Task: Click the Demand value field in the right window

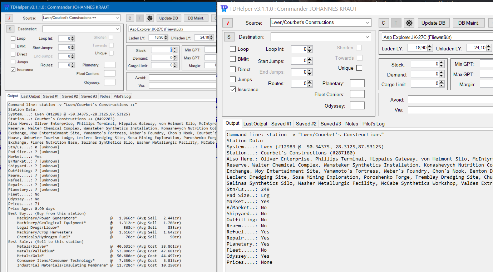Action: [x=425, y=74]
